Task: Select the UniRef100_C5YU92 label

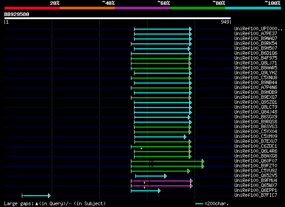Action: click(x=256, y=171)
